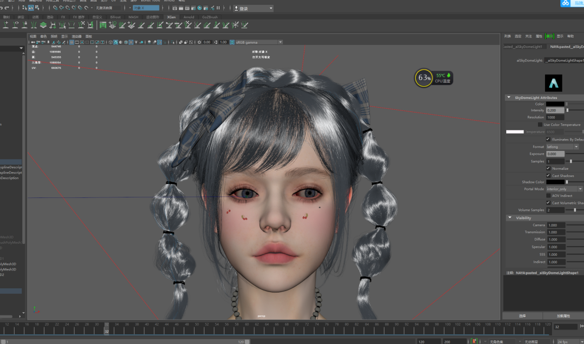Viewport: 584px width, 344px height.
Task: Click the Intensity slider handle
Action: coord(567,110)
